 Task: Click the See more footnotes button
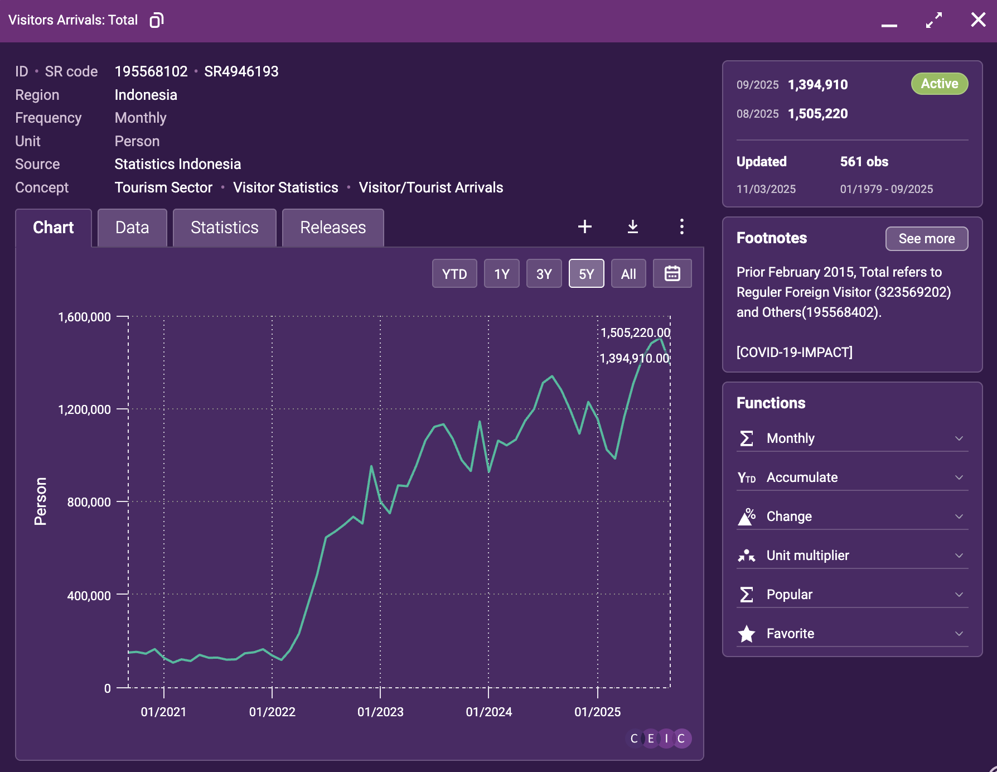point(926,239)
